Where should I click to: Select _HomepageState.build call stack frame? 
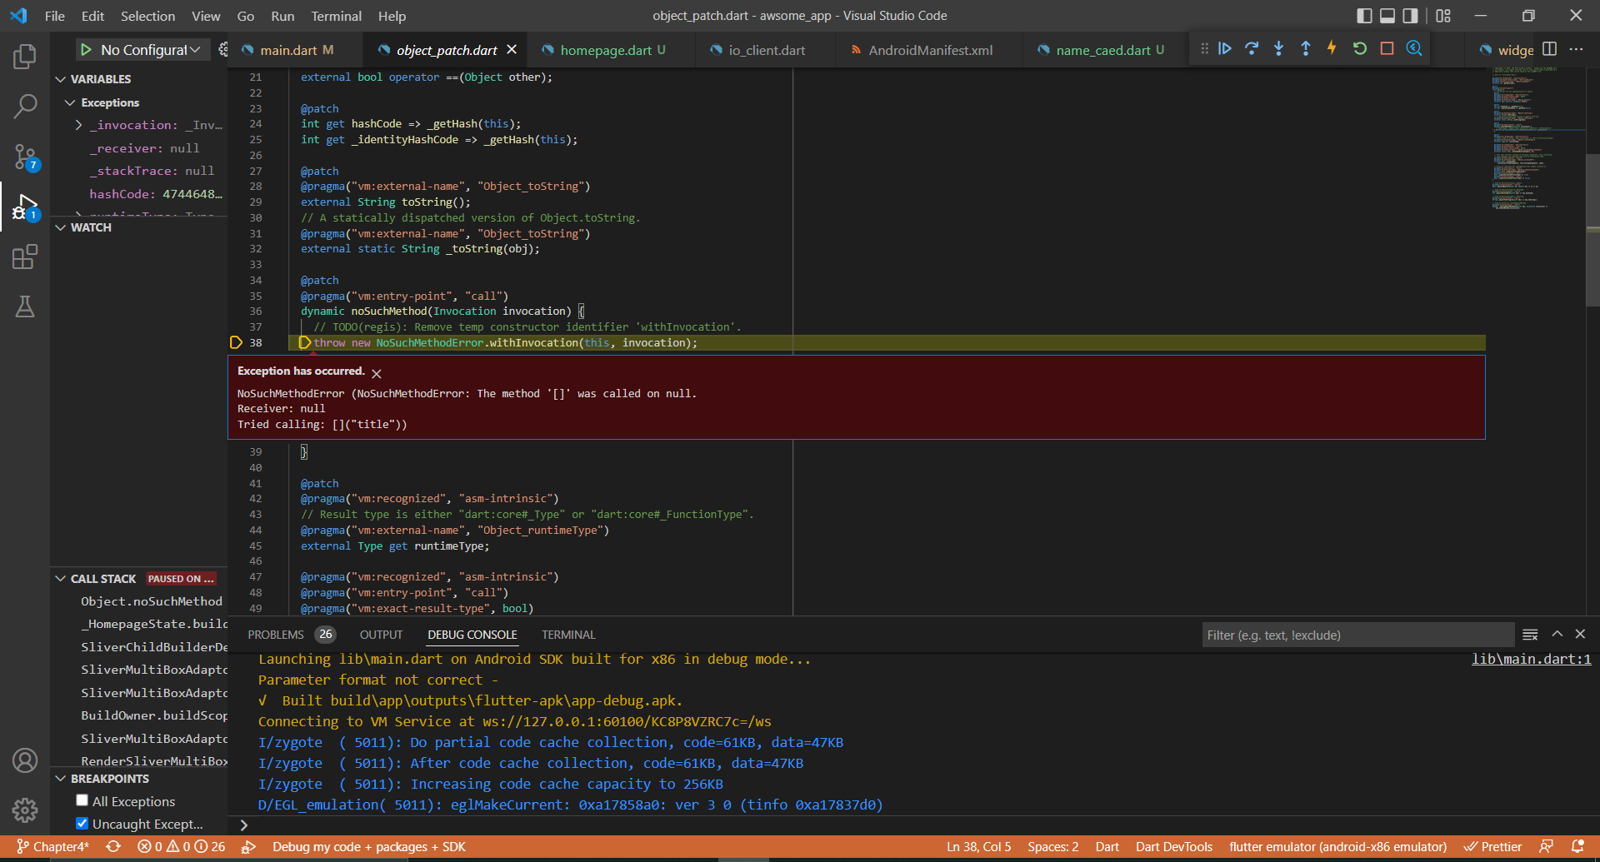(x=153, y=624)
